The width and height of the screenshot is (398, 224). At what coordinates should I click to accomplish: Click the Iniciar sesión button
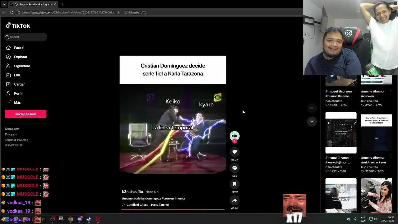pos(25,114)
